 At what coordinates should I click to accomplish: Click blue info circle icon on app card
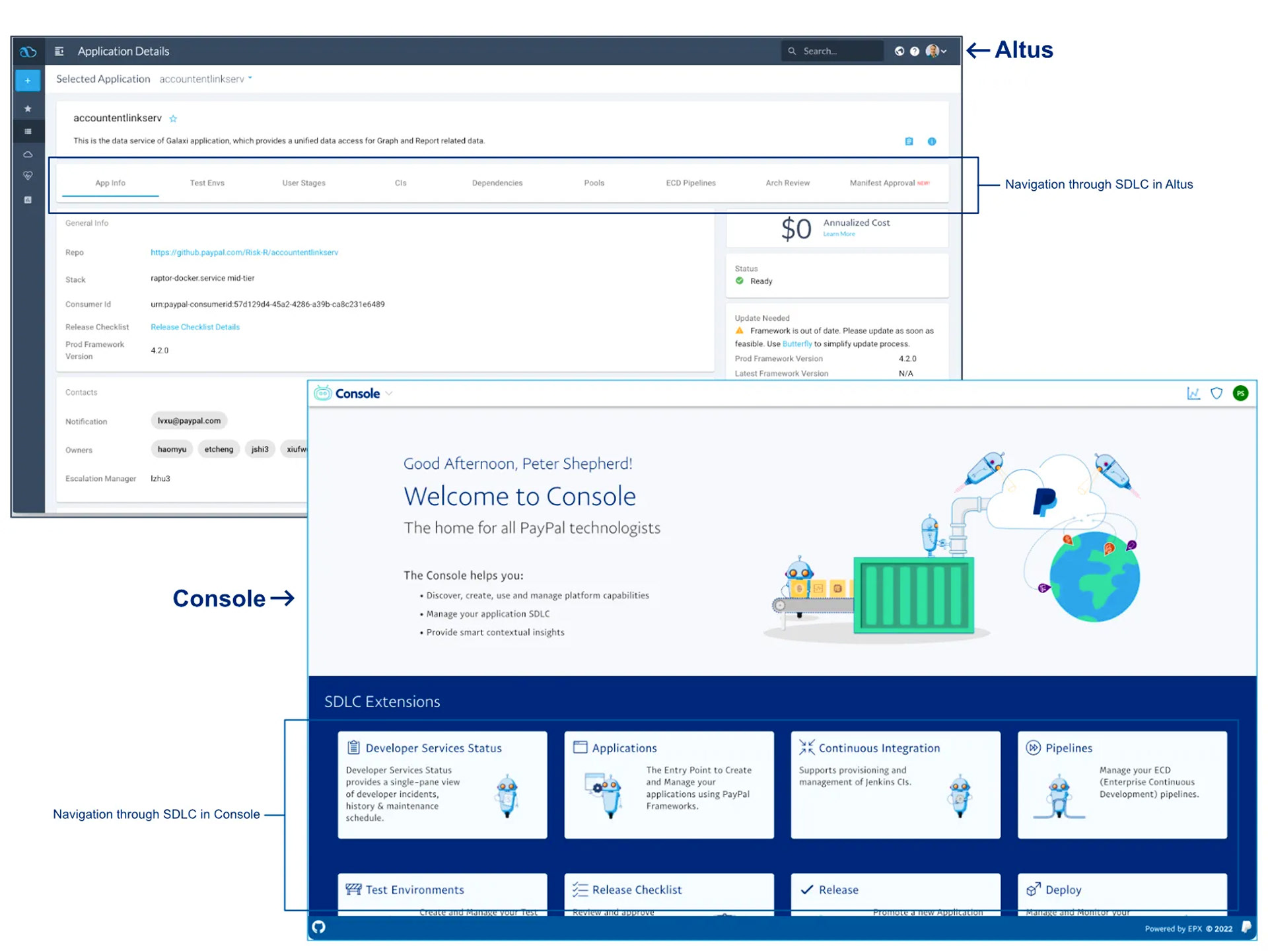click(x=932, y=141)
